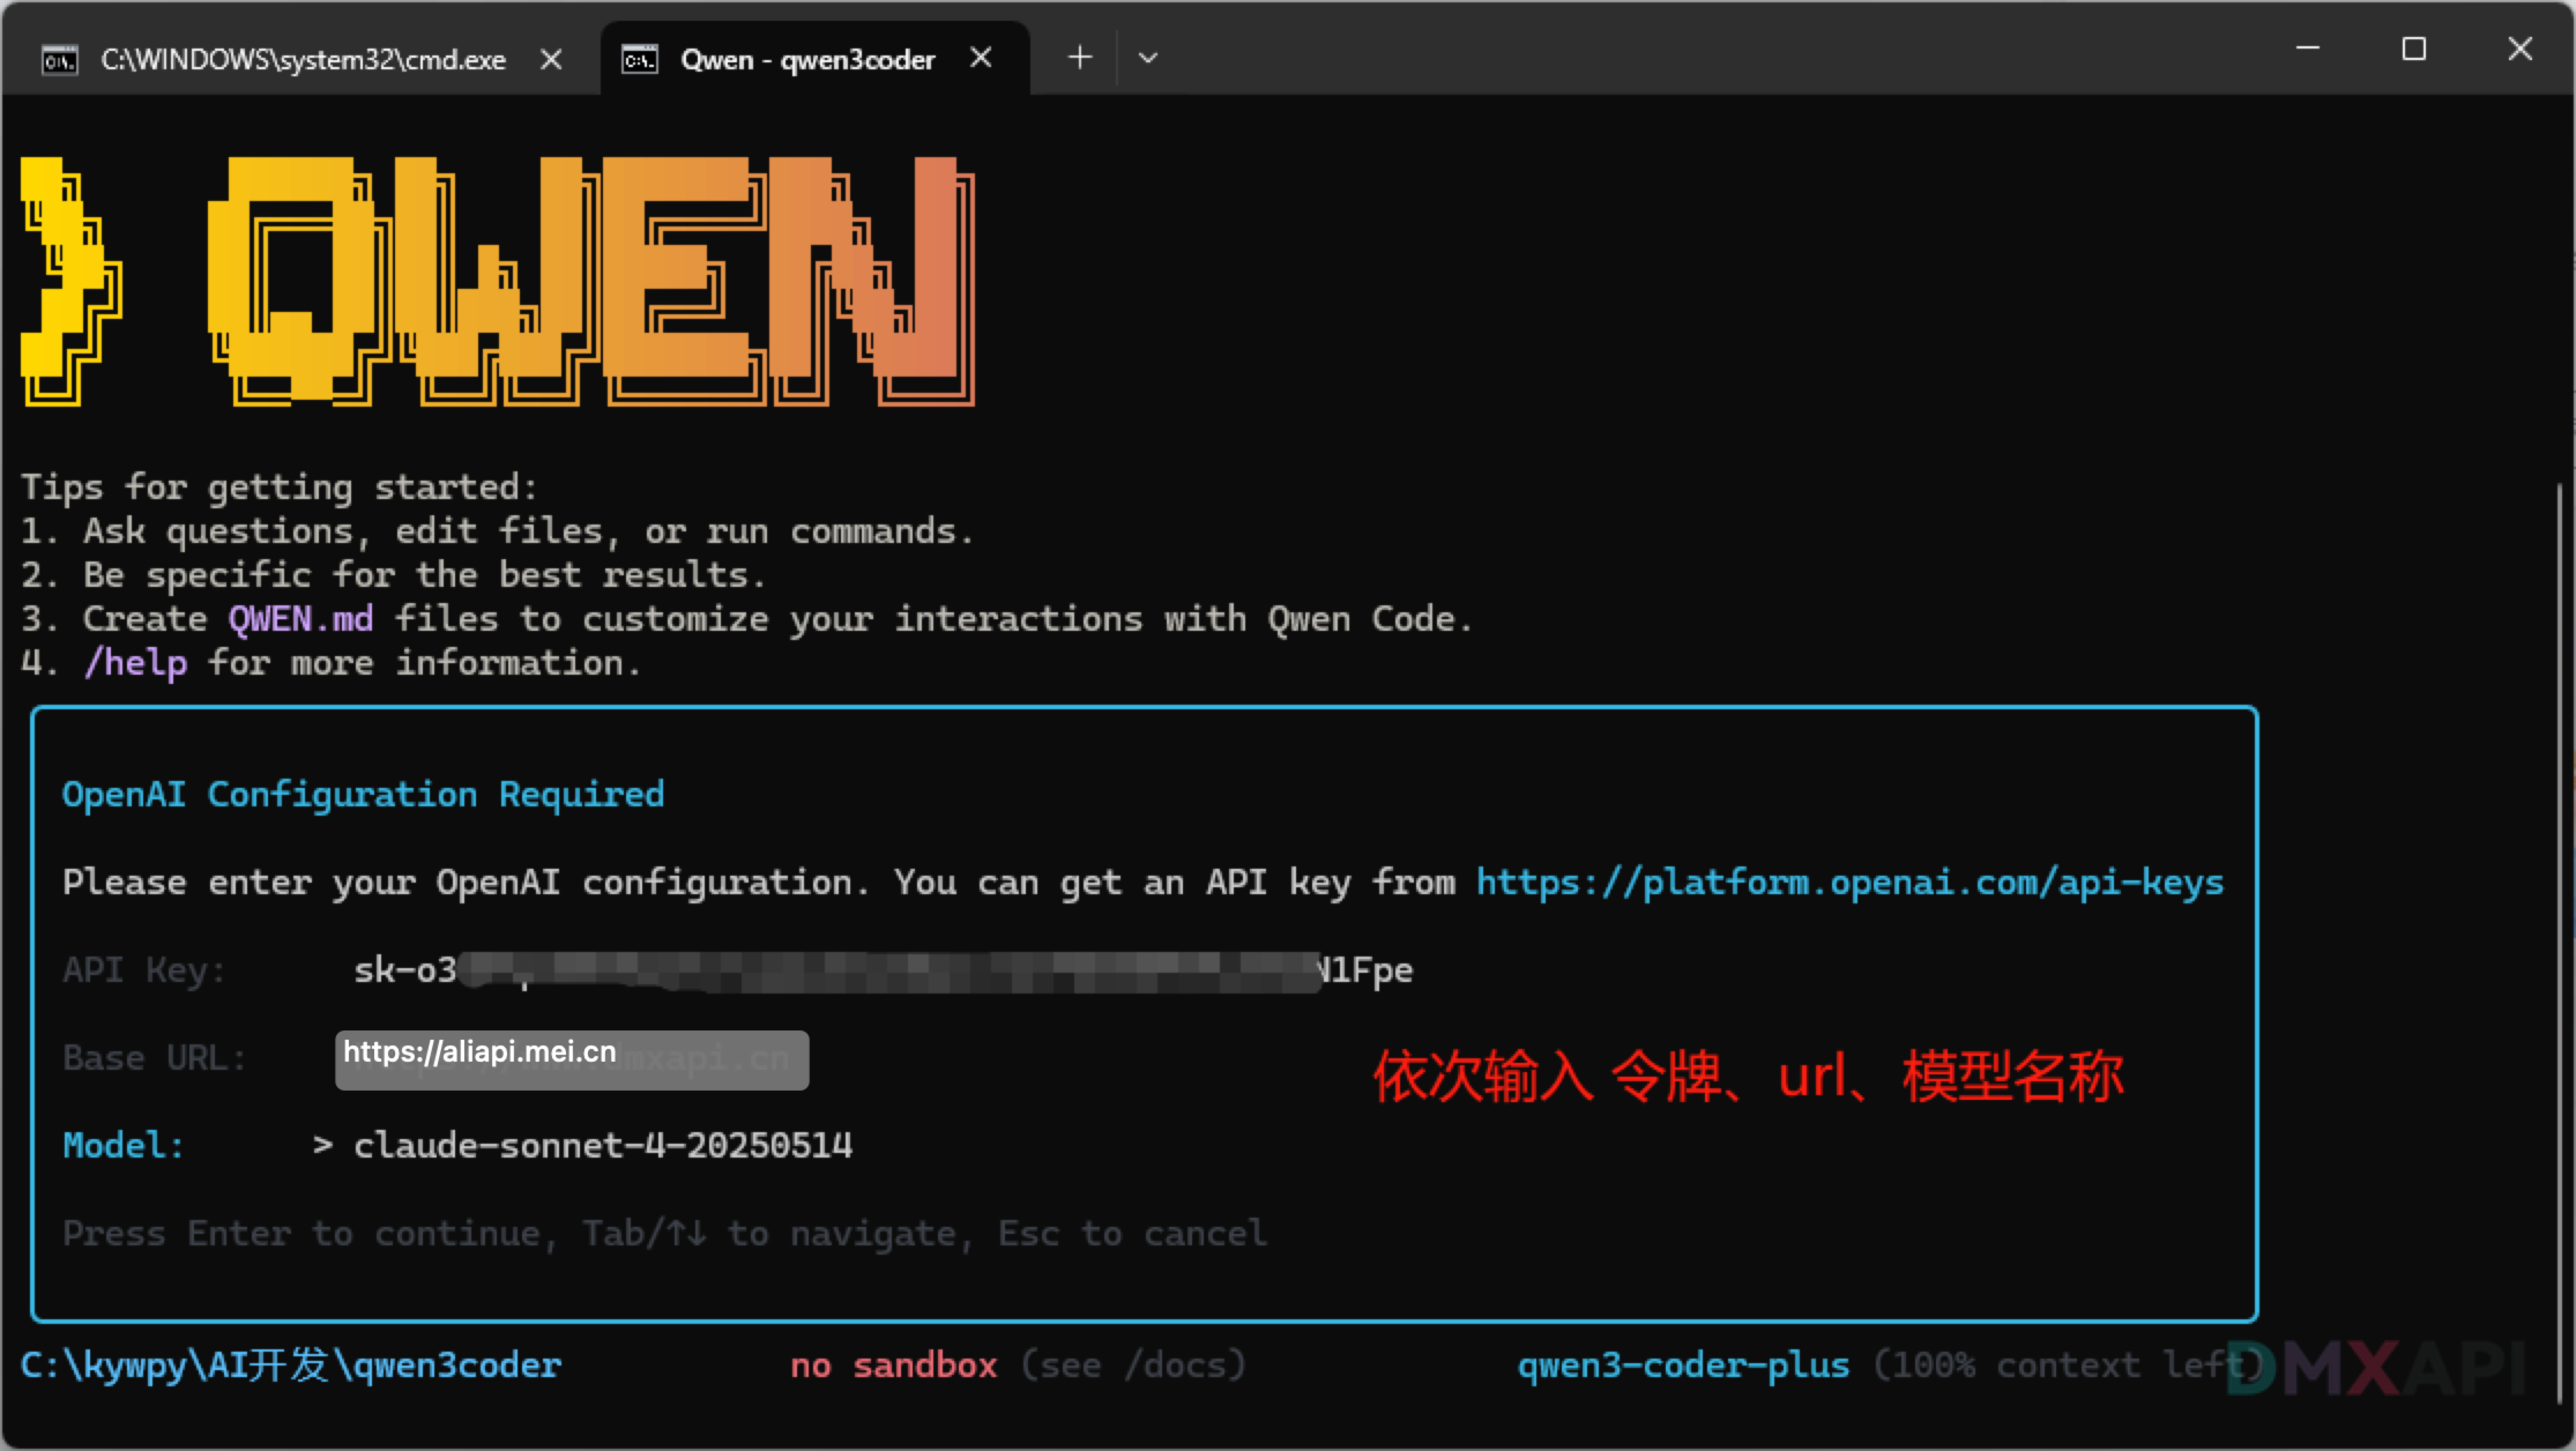
Task: Focus the Model field claude-sonnet-4-20250514
Action: (603, 1146)
